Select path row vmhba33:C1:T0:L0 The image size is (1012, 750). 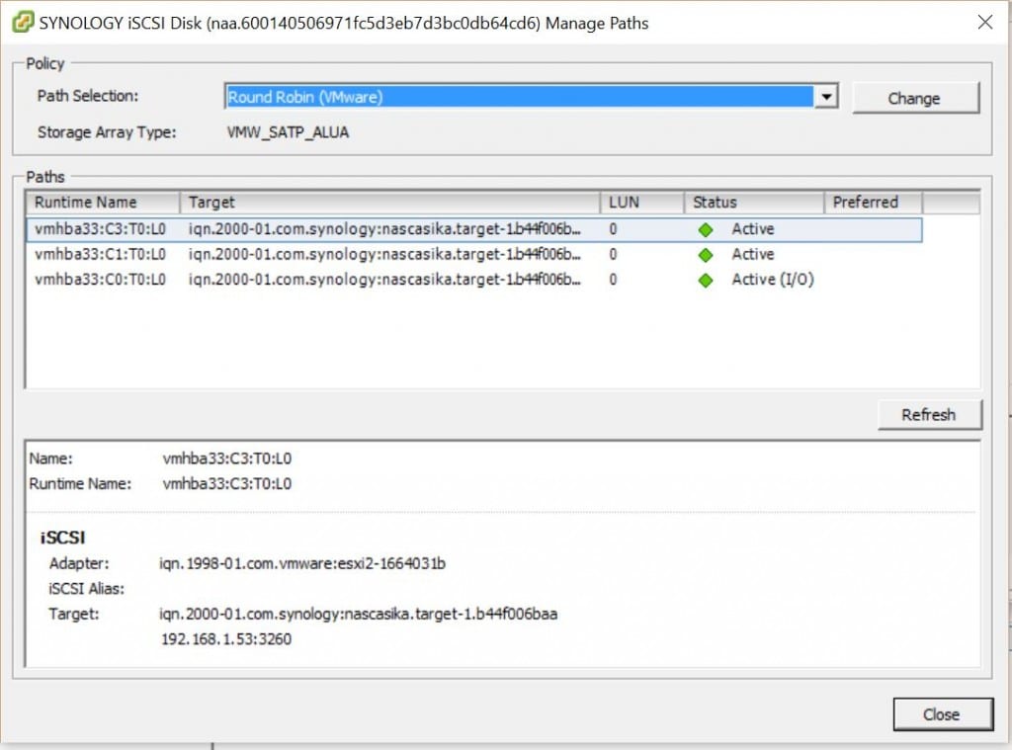100,255
